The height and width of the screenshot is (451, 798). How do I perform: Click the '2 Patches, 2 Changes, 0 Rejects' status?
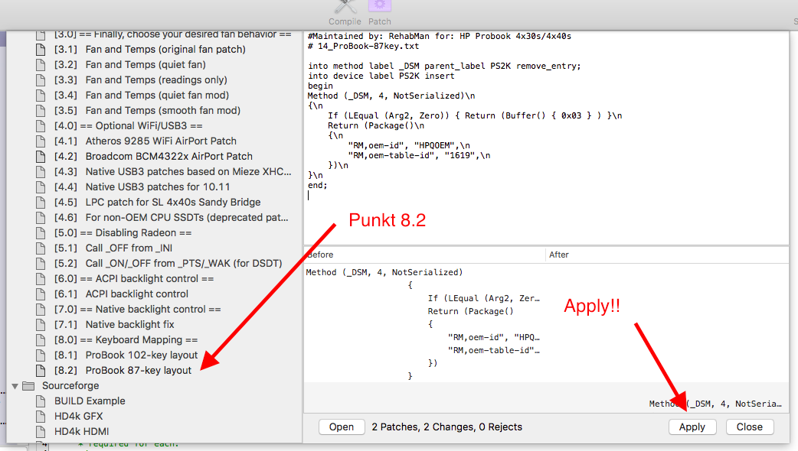[x=446, y=427]
